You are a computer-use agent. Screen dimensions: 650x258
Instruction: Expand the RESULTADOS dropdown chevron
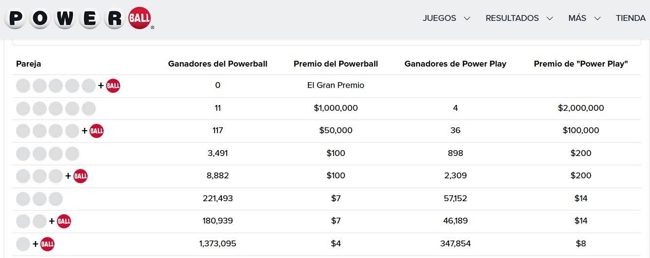(550, 18)
